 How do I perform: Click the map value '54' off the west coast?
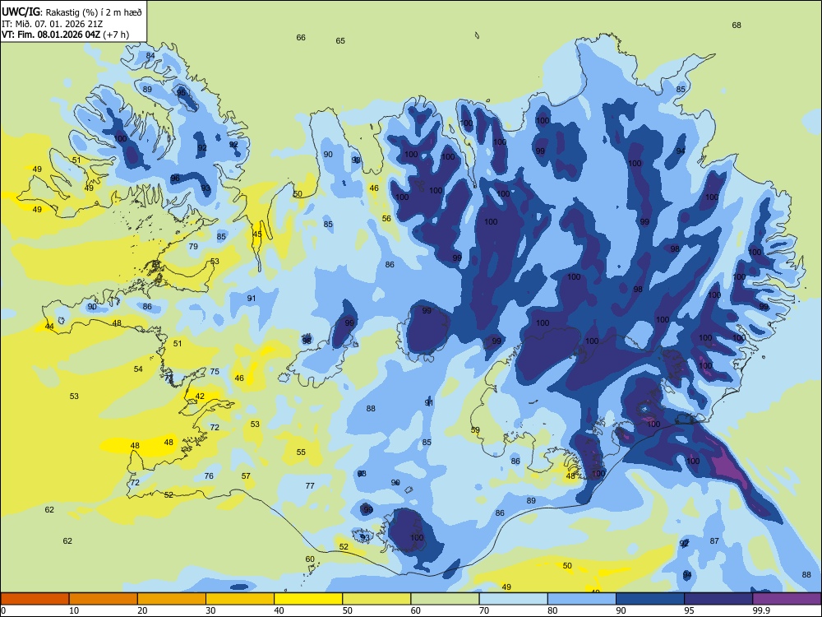138,369
